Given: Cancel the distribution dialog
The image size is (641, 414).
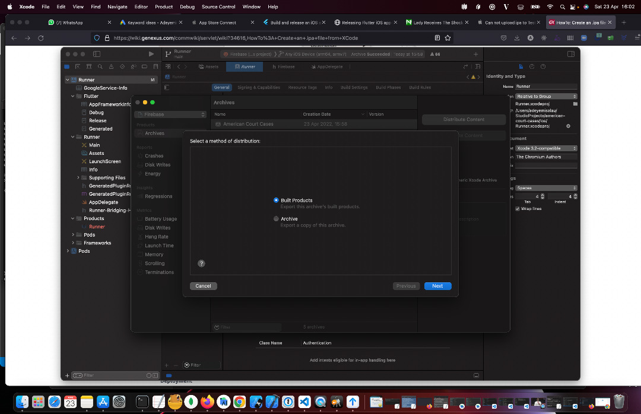Looking at the screenshot, I should 203,285.
